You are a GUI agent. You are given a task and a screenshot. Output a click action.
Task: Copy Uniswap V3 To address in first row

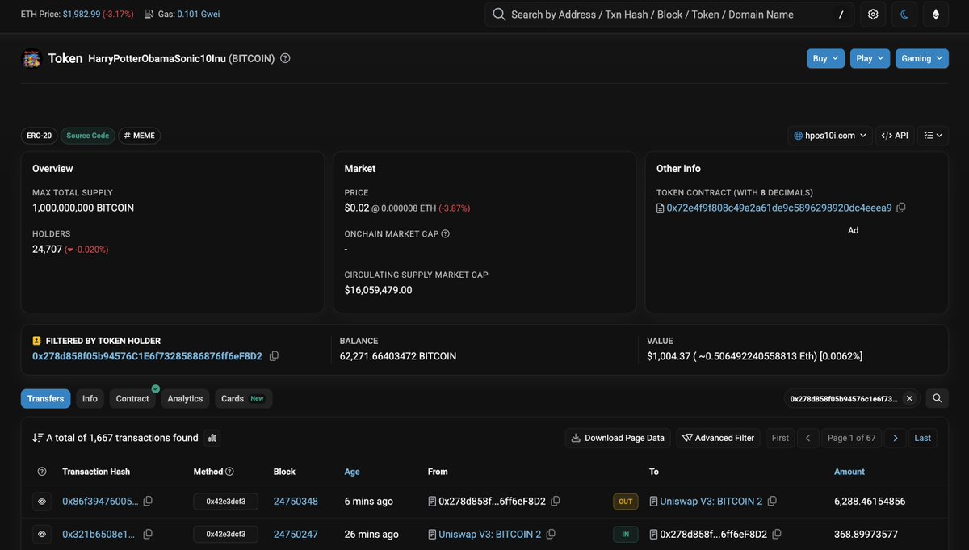(772, 502)
